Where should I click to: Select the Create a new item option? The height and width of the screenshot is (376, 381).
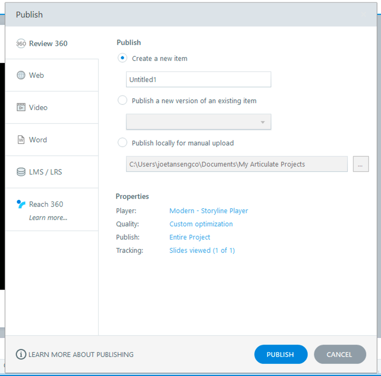click(x=122, y=58)
